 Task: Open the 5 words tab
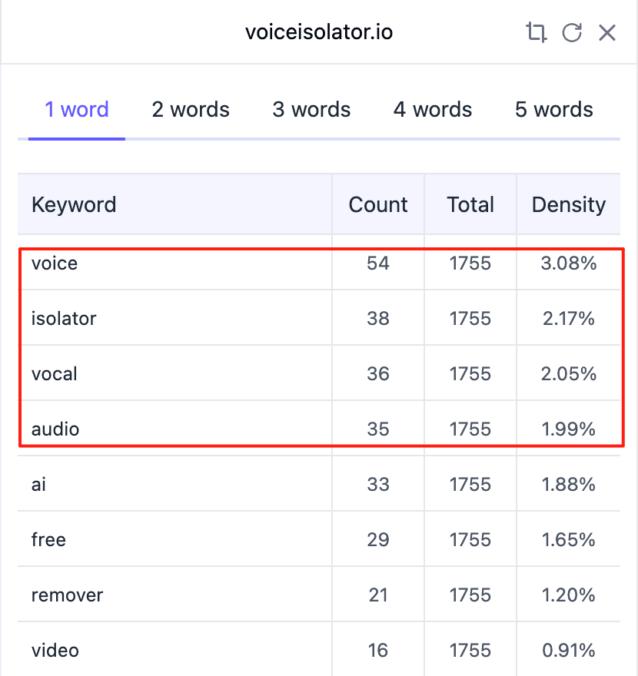pos(554,110)
